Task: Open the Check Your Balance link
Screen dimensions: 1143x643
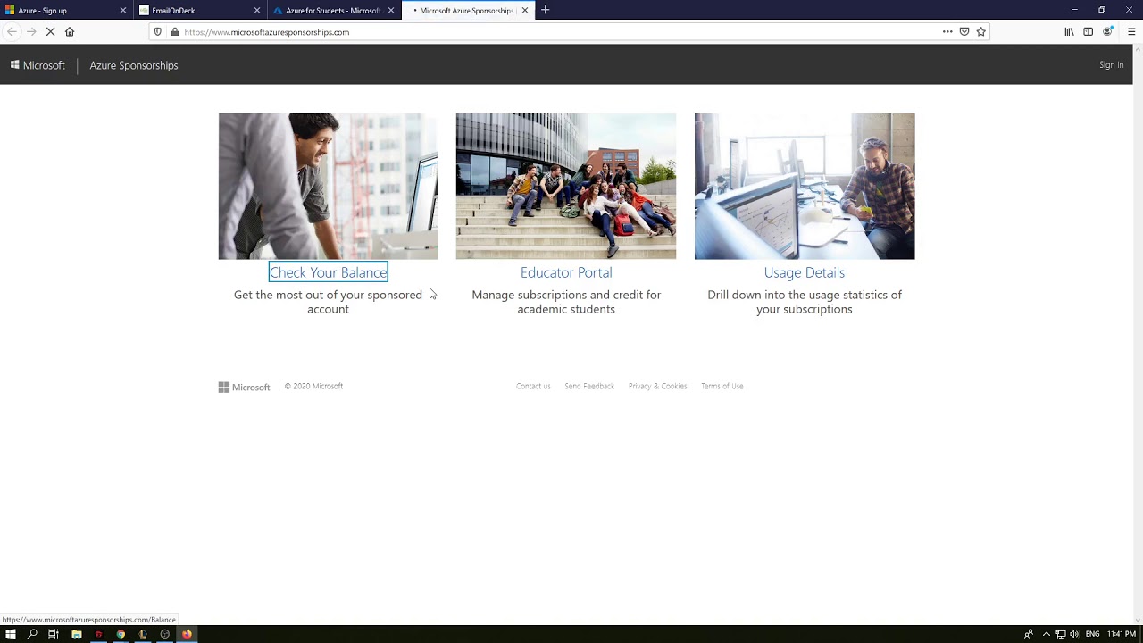Action: 329,272
